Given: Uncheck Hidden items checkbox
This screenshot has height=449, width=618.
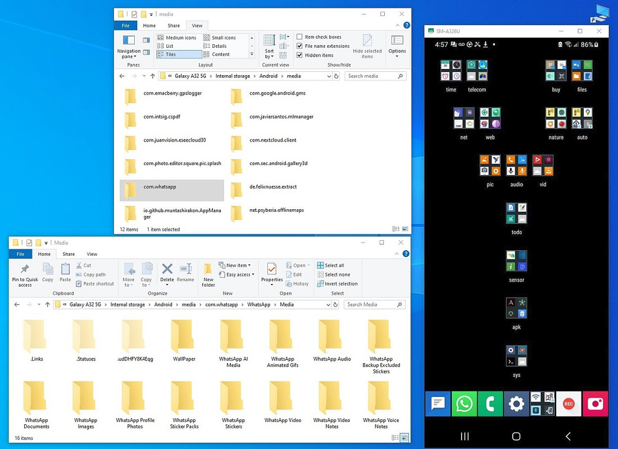Looking at the screenshot, I should tap(299, 55).
